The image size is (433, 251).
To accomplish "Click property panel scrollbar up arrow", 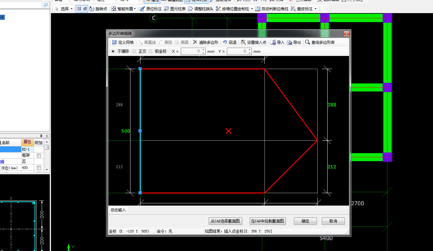I will 47,142.
